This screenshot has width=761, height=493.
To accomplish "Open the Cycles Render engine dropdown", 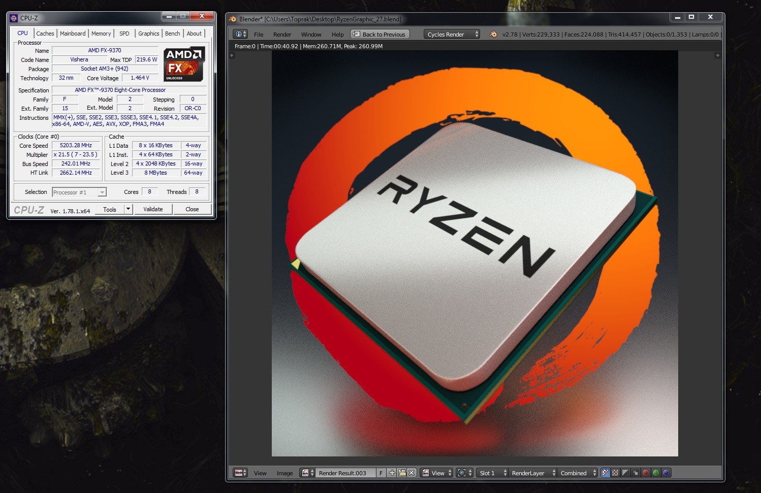I will point(452,34).
